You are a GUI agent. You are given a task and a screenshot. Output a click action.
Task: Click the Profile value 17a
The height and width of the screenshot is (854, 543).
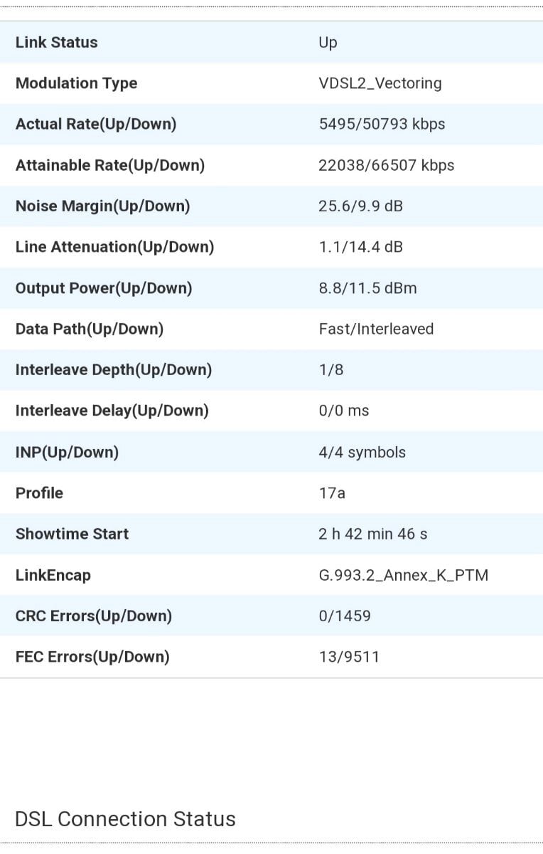coord(332,492)
